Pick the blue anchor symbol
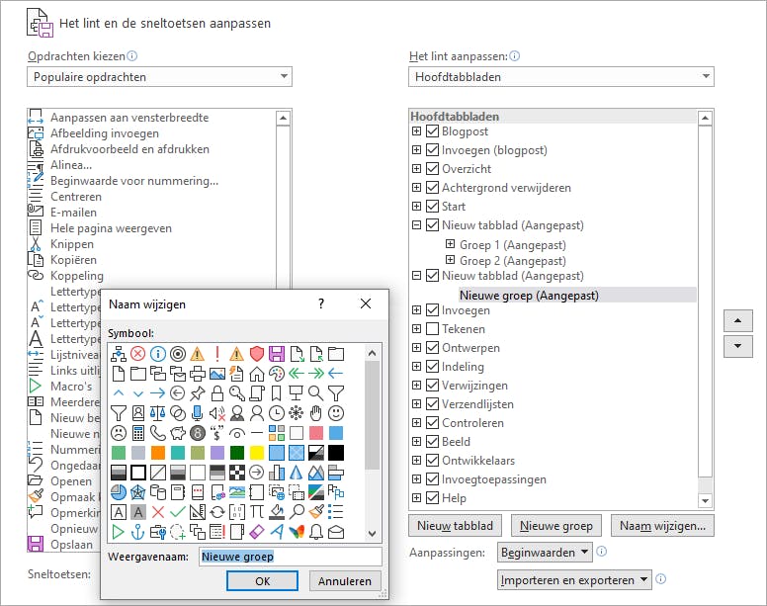Screen dimensions: 767x606 [x=138, y=532]
